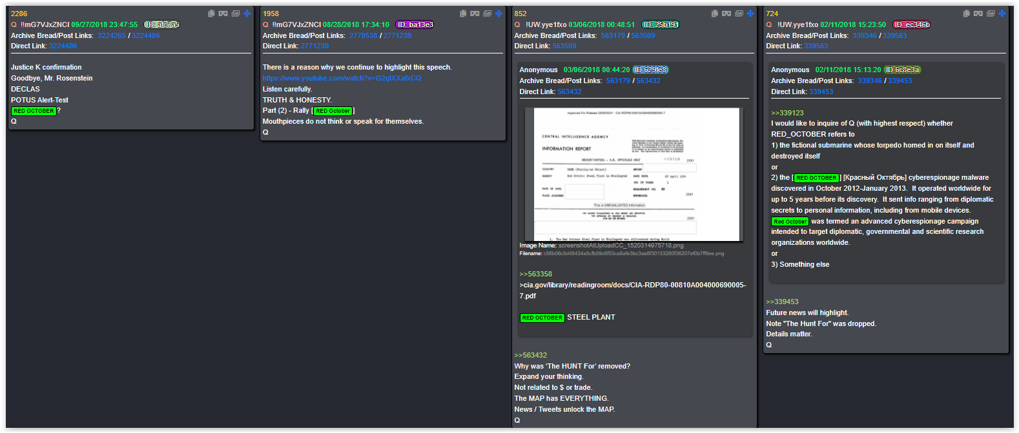Click the bracketed RED OCTOBER highlight in post 724
Viewport: 1019px width, 433px height.
tap(816, 178)
